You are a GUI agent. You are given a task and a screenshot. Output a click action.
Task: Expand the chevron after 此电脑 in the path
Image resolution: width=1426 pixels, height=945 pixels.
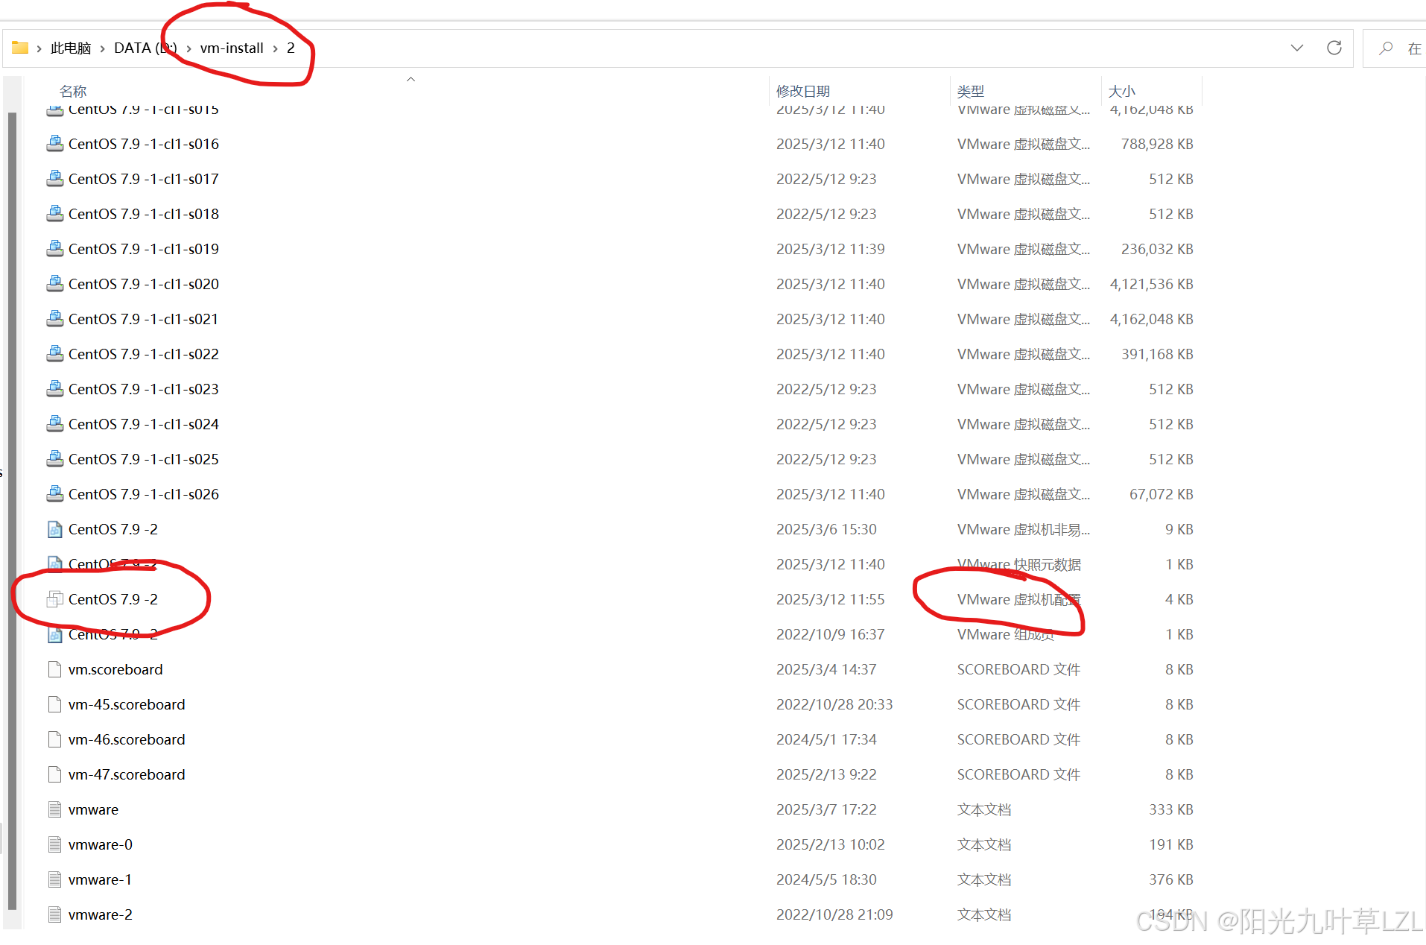[x=103, y=48]
